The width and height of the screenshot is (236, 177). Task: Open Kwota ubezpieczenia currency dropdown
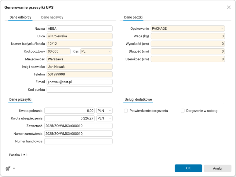pyautogui.click(x=104, y=118)
